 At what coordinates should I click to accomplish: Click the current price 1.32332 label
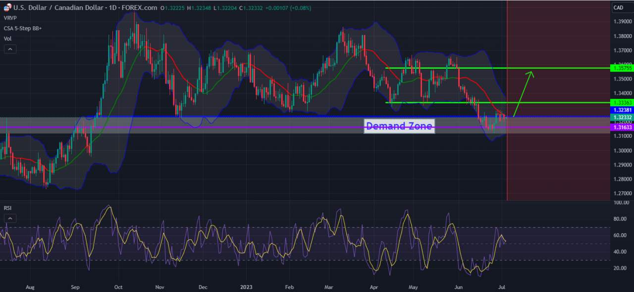coord(622,117)
